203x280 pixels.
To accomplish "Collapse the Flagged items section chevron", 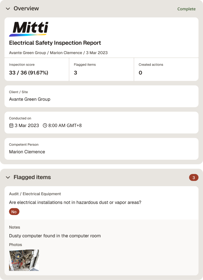I will [8, 177].
